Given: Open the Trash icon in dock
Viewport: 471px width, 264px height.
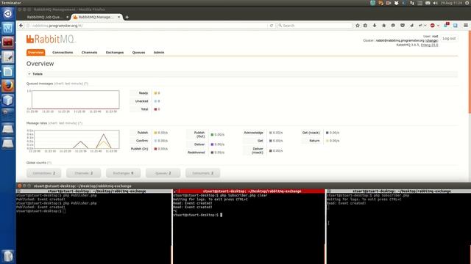Looking at the screenshot, I should click(8, 256).
